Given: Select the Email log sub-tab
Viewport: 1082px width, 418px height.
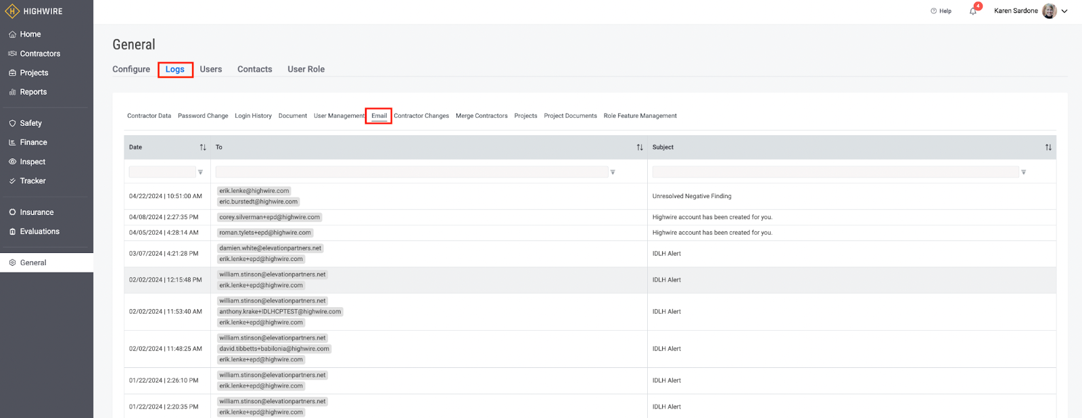Looking at the screenshot, I should coord(379,116).
